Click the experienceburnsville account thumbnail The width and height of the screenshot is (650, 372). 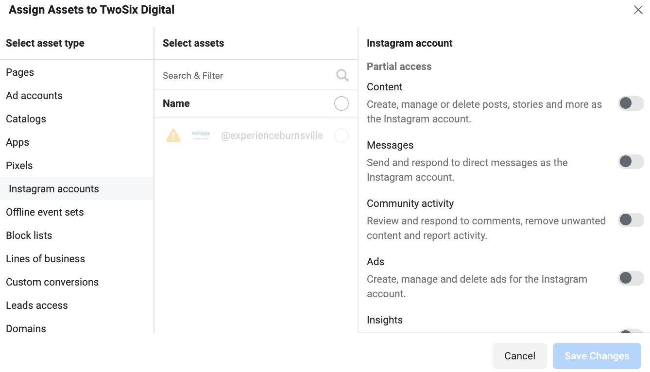pos(201,135)
